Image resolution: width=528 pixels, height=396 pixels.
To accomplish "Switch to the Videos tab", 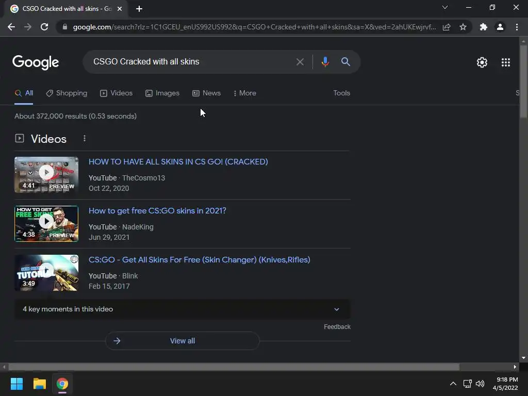I will (116, 93).
